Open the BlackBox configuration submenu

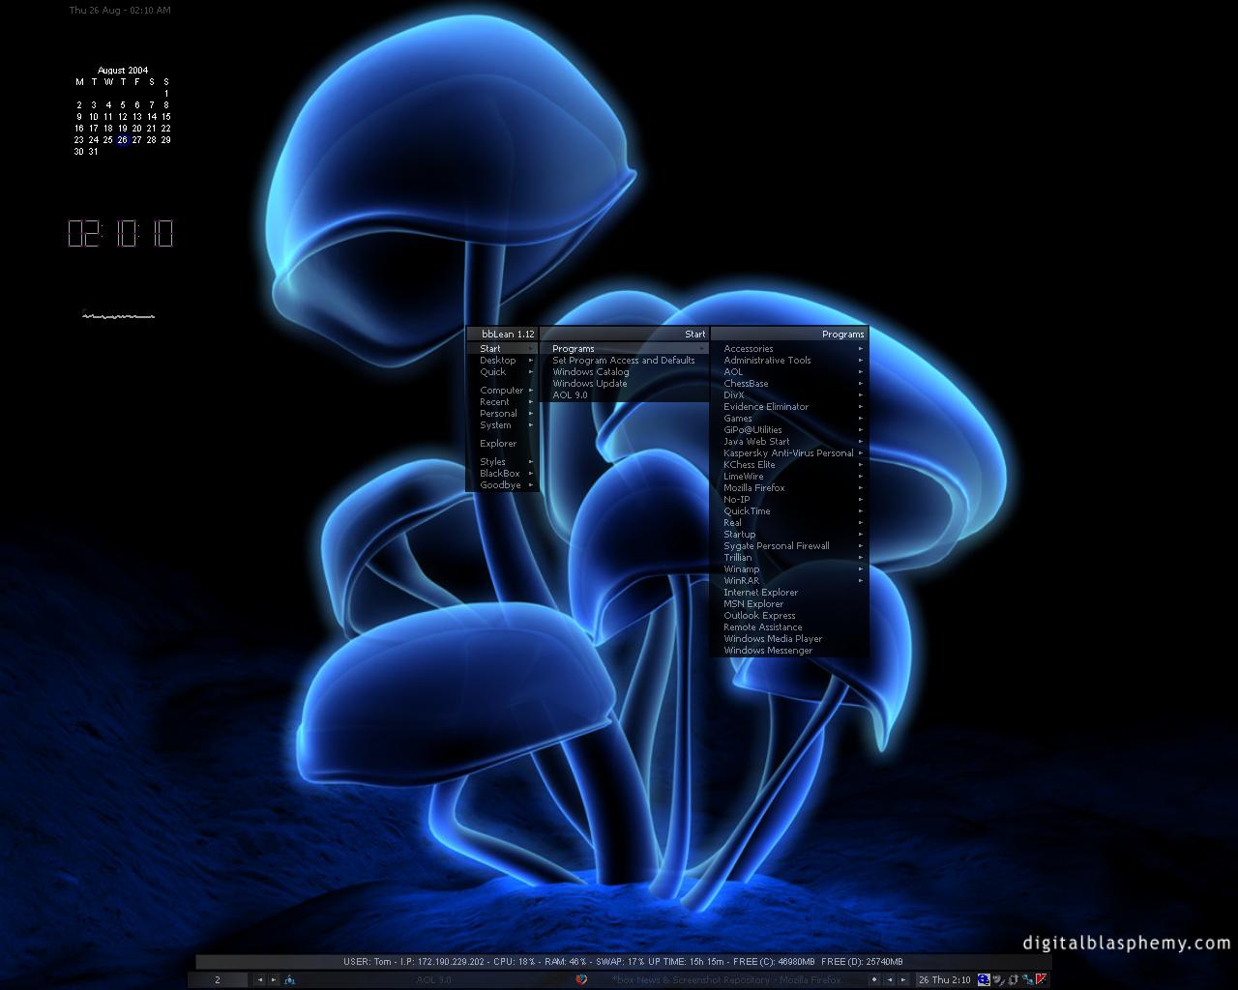pos(502,474)
